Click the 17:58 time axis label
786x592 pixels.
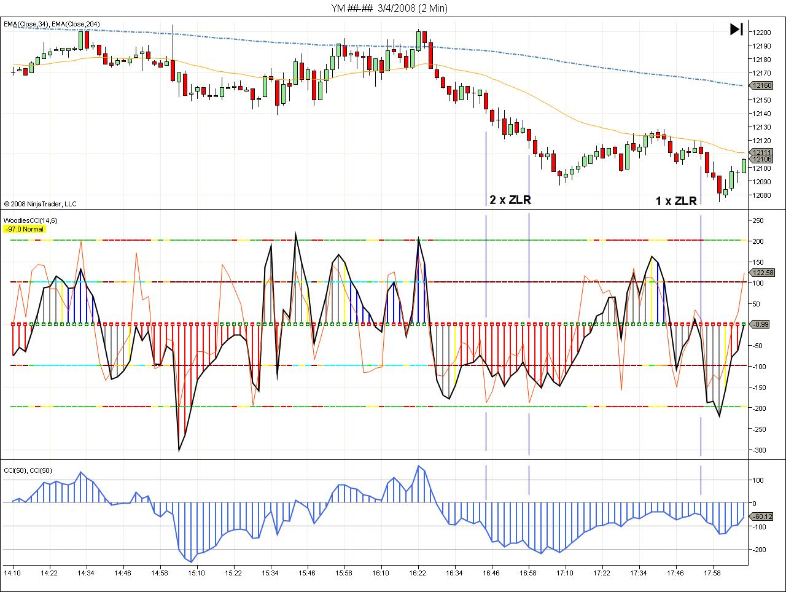[x=712, y=573]
